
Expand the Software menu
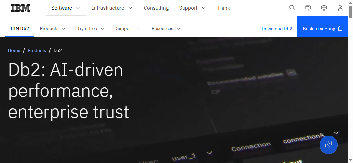point(66,8)
